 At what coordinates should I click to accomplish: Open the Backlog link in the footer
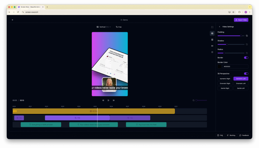(231, 135)
